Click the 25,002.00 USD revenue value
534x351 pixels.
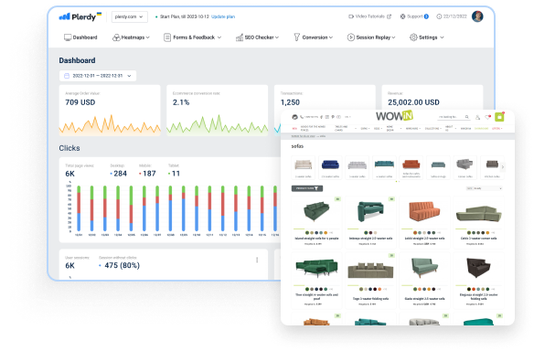tap(413, 102)
